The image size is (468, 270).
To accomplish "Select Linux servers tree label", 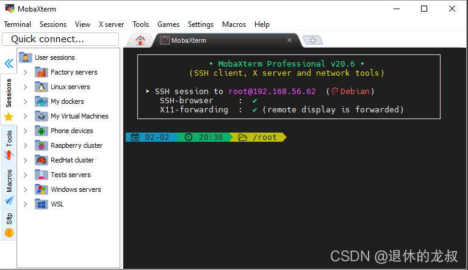I will pyautogui.click(x=70, y=87).
